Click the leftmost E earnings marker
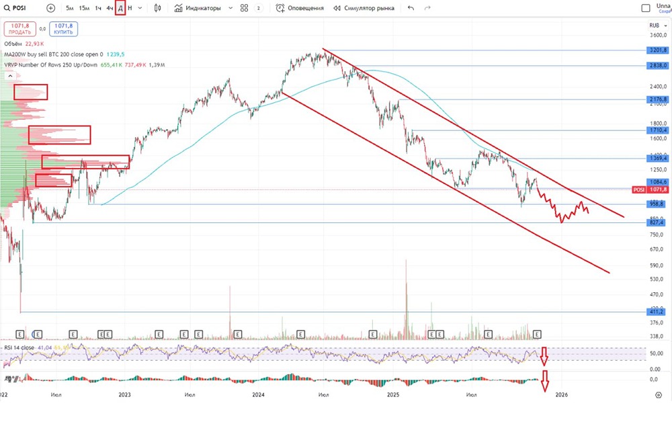Viewport: 672px width, 434px height. click(x=19, y=334)
